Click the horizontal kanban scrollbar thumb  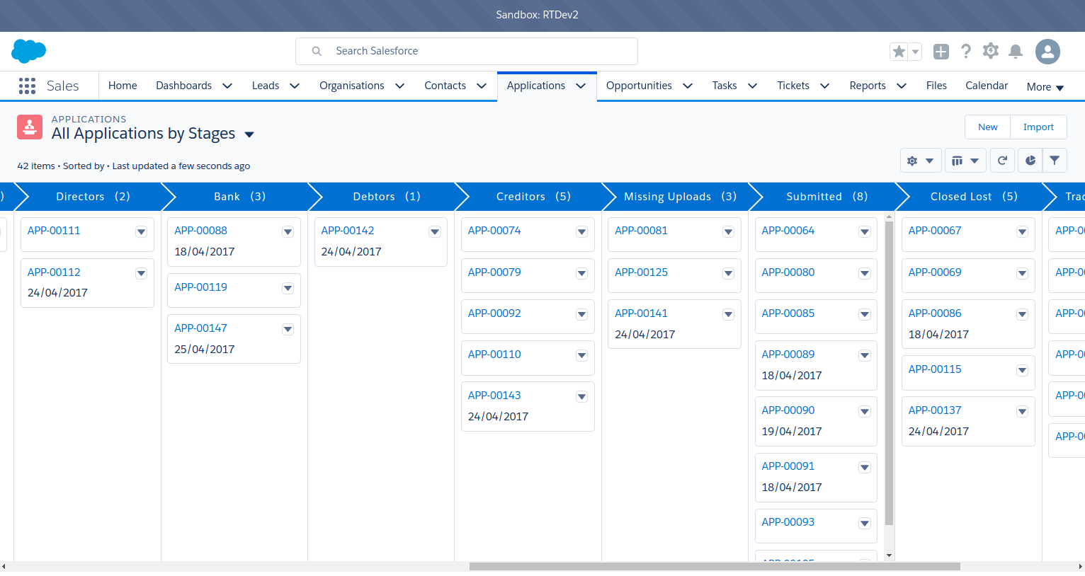coord(715,566)
